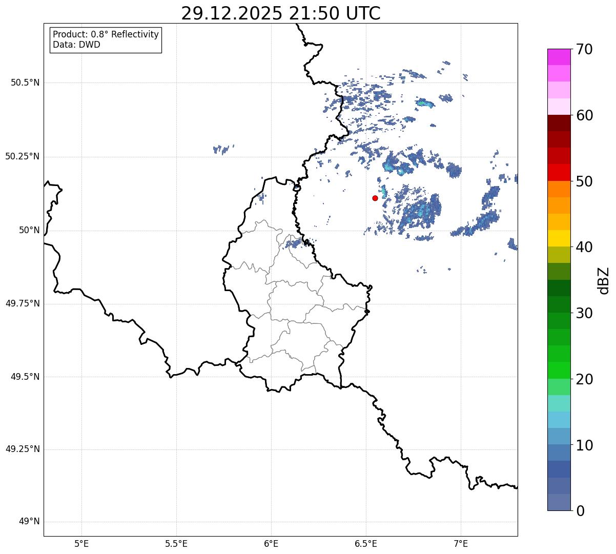The image size is (616, 554).
Task: Click the 49.5°N latitude label
Action: point(25,377)
